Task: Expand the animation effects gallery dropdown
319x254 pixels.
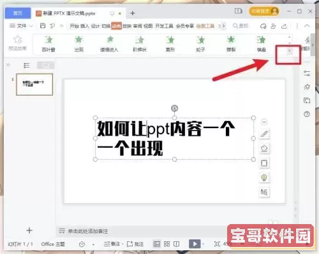Action: pos(289,51)
